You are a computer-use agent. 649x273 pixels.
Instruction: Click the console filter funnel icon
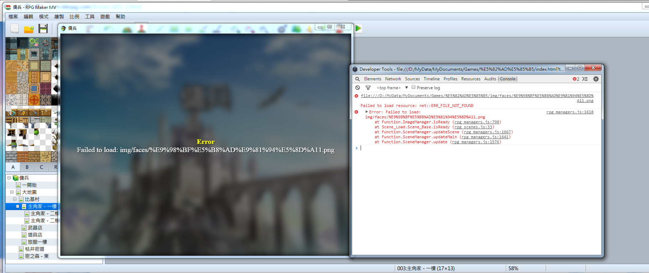click(368, 88)
